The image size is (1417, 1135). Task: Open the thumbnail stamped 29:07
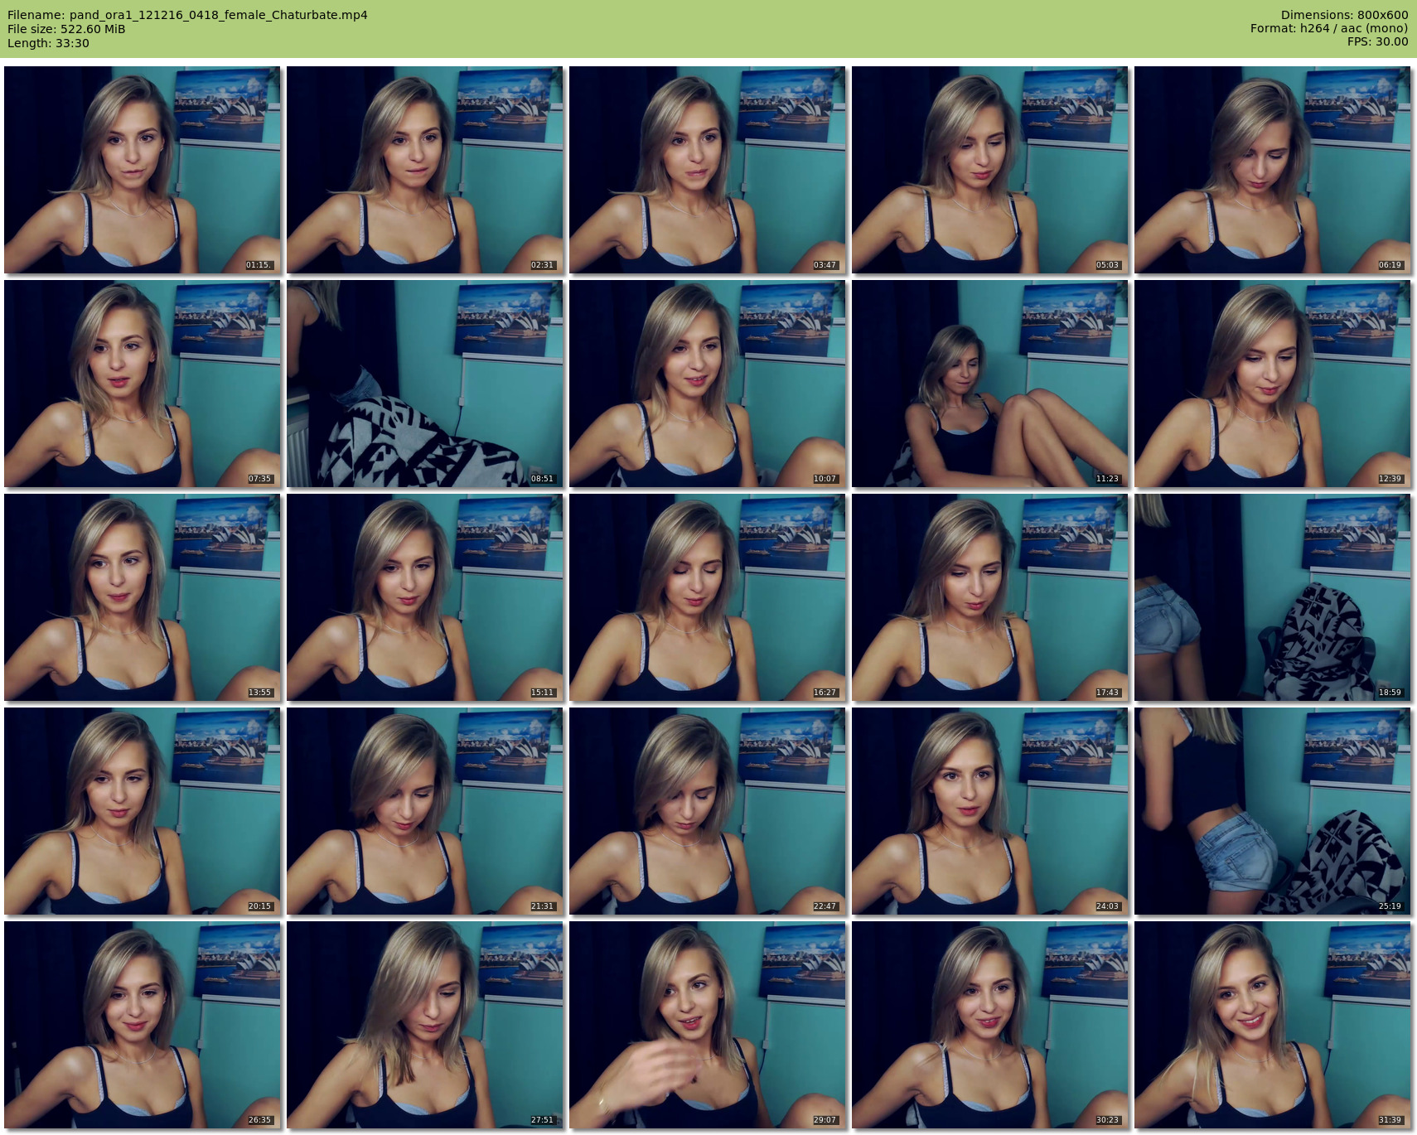708,1025
